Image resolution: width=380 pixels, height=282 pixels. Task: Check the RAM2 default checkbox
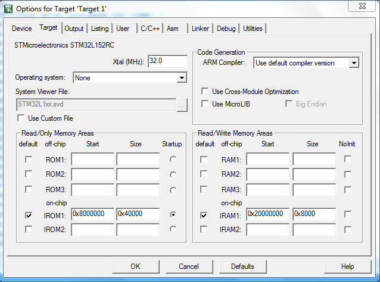click(204, 174)
